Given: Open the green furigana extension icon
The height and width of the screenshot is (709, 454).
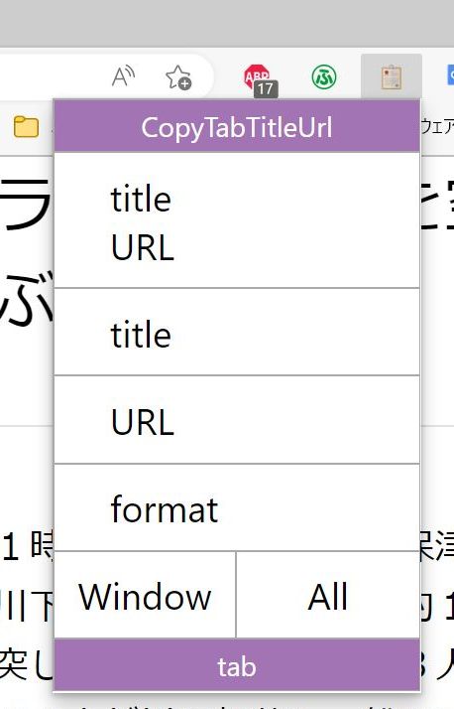Looking at the screenshot, I should [324, 76].
